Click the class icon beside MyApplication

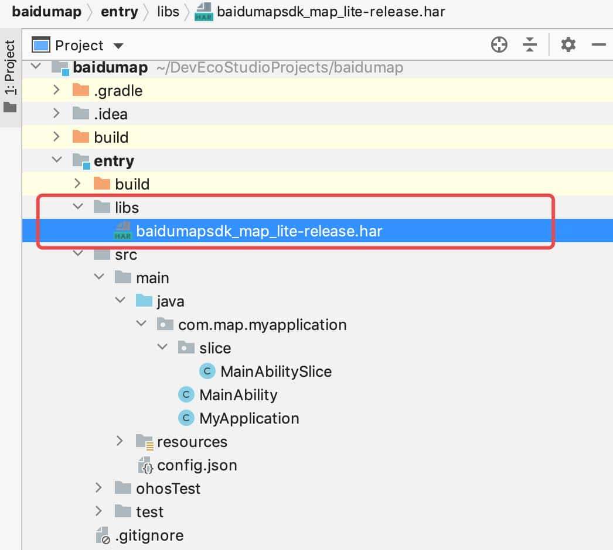pos(186,418)
